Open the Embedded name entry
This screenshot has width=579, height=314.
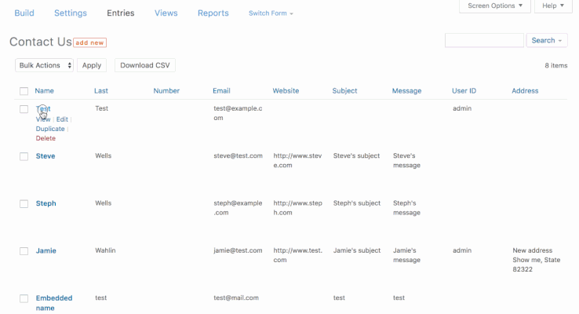[x=54, y=303]
